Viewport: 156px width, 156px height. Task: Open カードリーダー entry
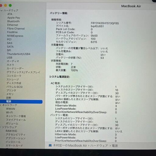pyautogui.click(x=15, y=69)
